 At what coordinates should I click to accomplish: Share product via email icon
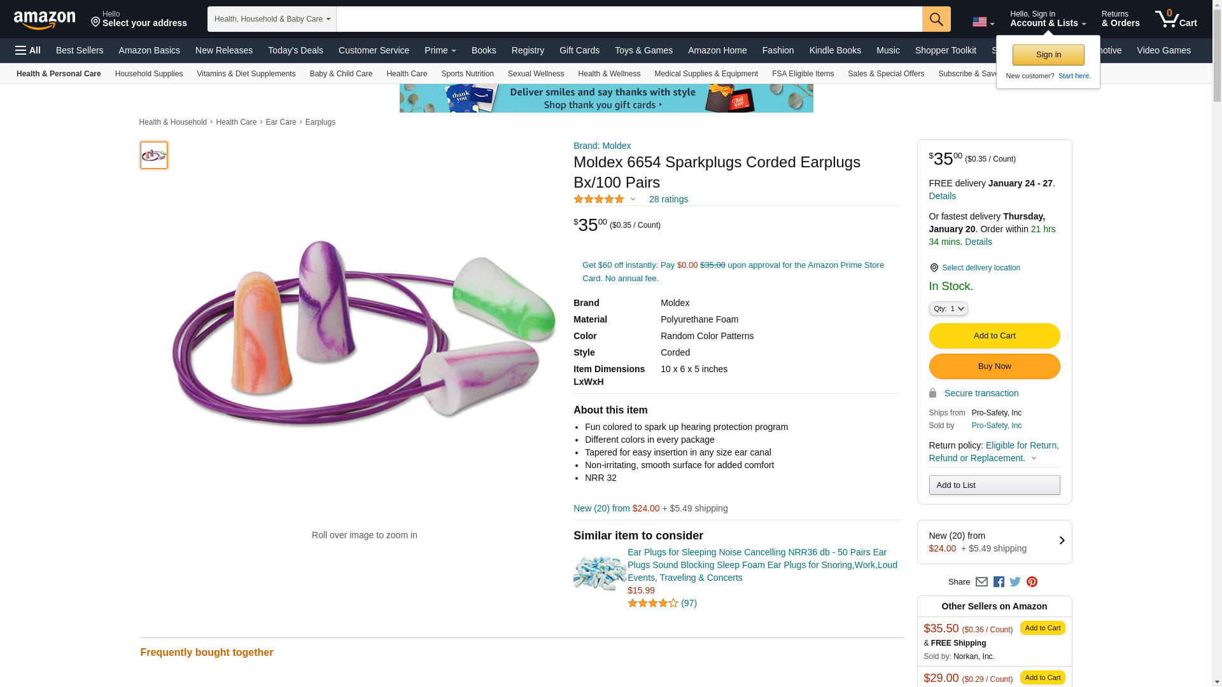[981, 582]
